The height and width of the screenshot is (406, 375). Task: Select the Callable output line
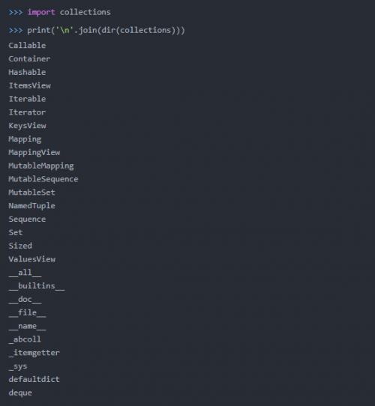[x=27, y=45]
